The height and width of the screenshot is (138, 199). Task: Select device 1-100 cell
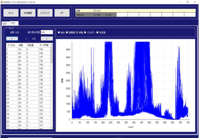pyautogui.click(x=100, y=15)
